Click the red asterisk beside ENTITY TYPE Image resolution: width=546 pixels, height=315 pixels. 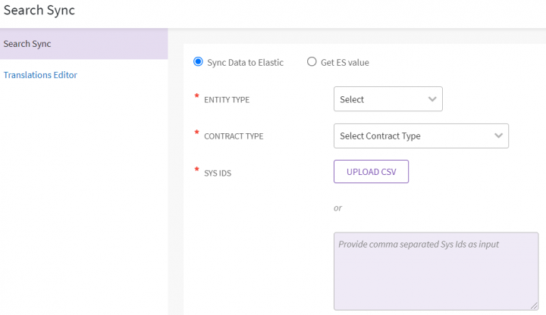197,98
